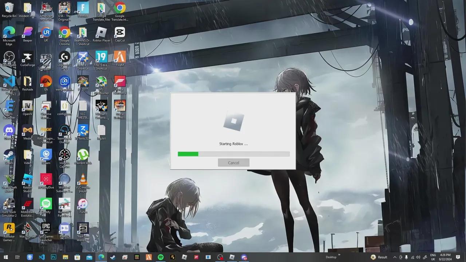Screen dimensions: 466x262
Task: Select the Steam desktop icon
Action: click(x=9, y=157)
